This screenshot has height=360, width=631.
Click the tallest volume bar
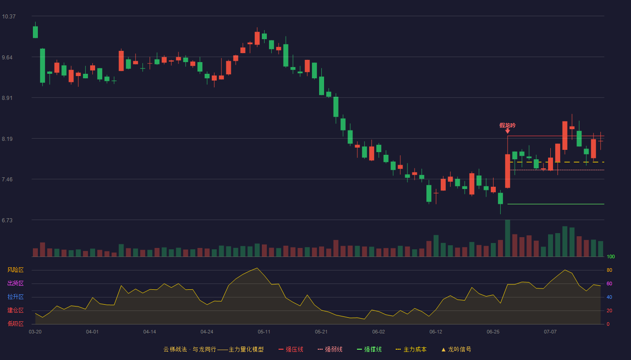(x=508, y=238)
